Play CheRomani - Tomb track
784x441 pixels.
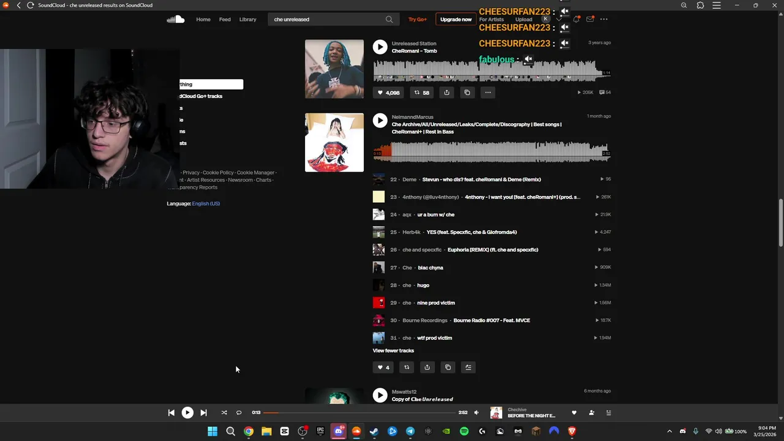point(380,47)
